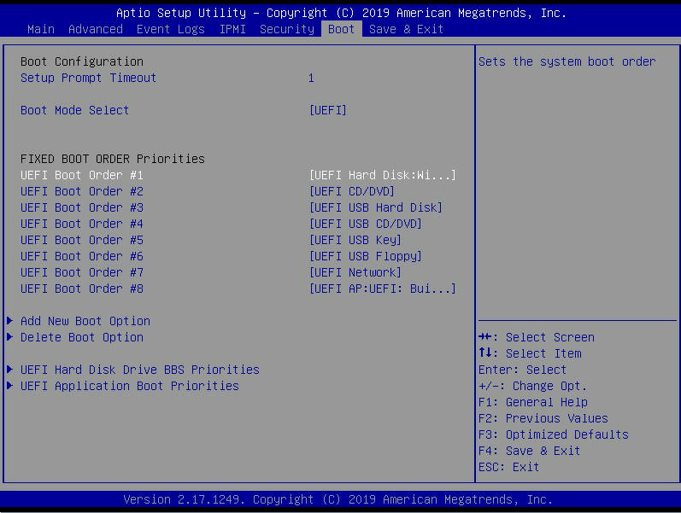
Task: Switch to Save & Exit tab
Action: tap(406, 29)
